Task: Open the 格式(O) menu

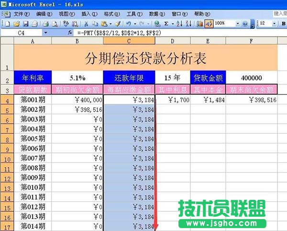Action: click(112, 14)
